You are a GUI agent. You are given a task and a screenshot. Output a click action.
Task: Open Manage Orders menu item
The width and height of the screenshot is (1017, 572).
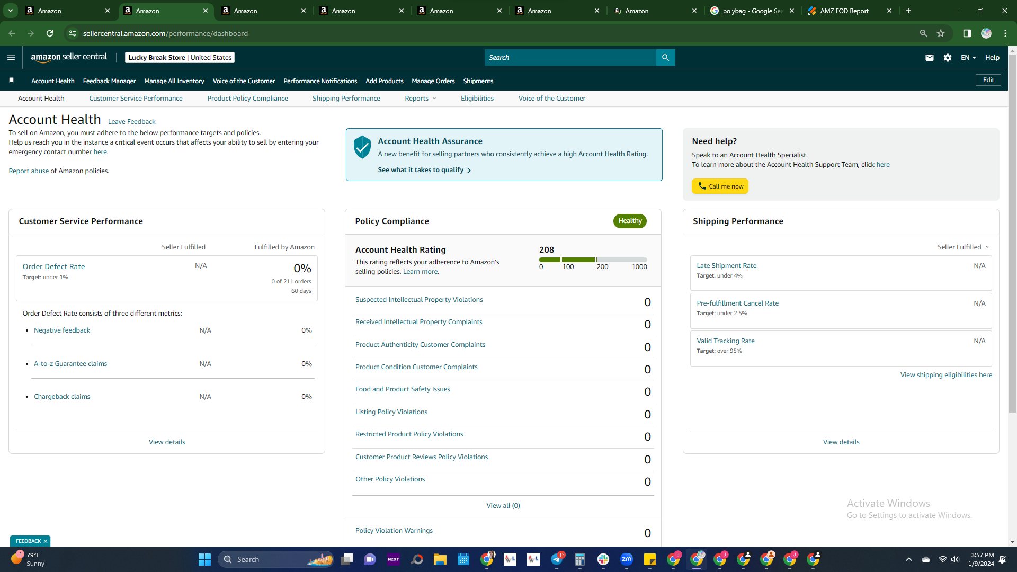(433, 81)
